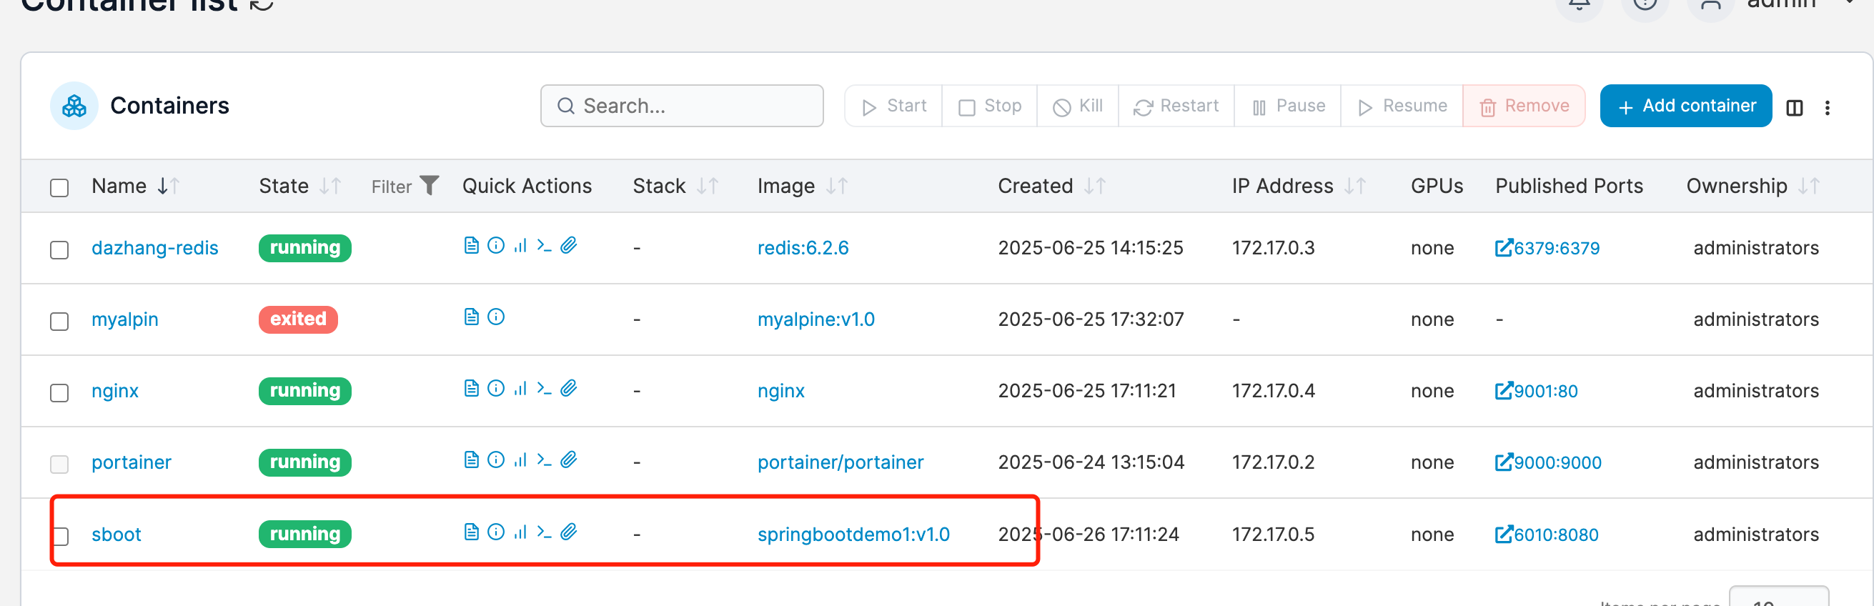Open published port 9000:9000
1874x606 pixels.
pos(1548,462)
